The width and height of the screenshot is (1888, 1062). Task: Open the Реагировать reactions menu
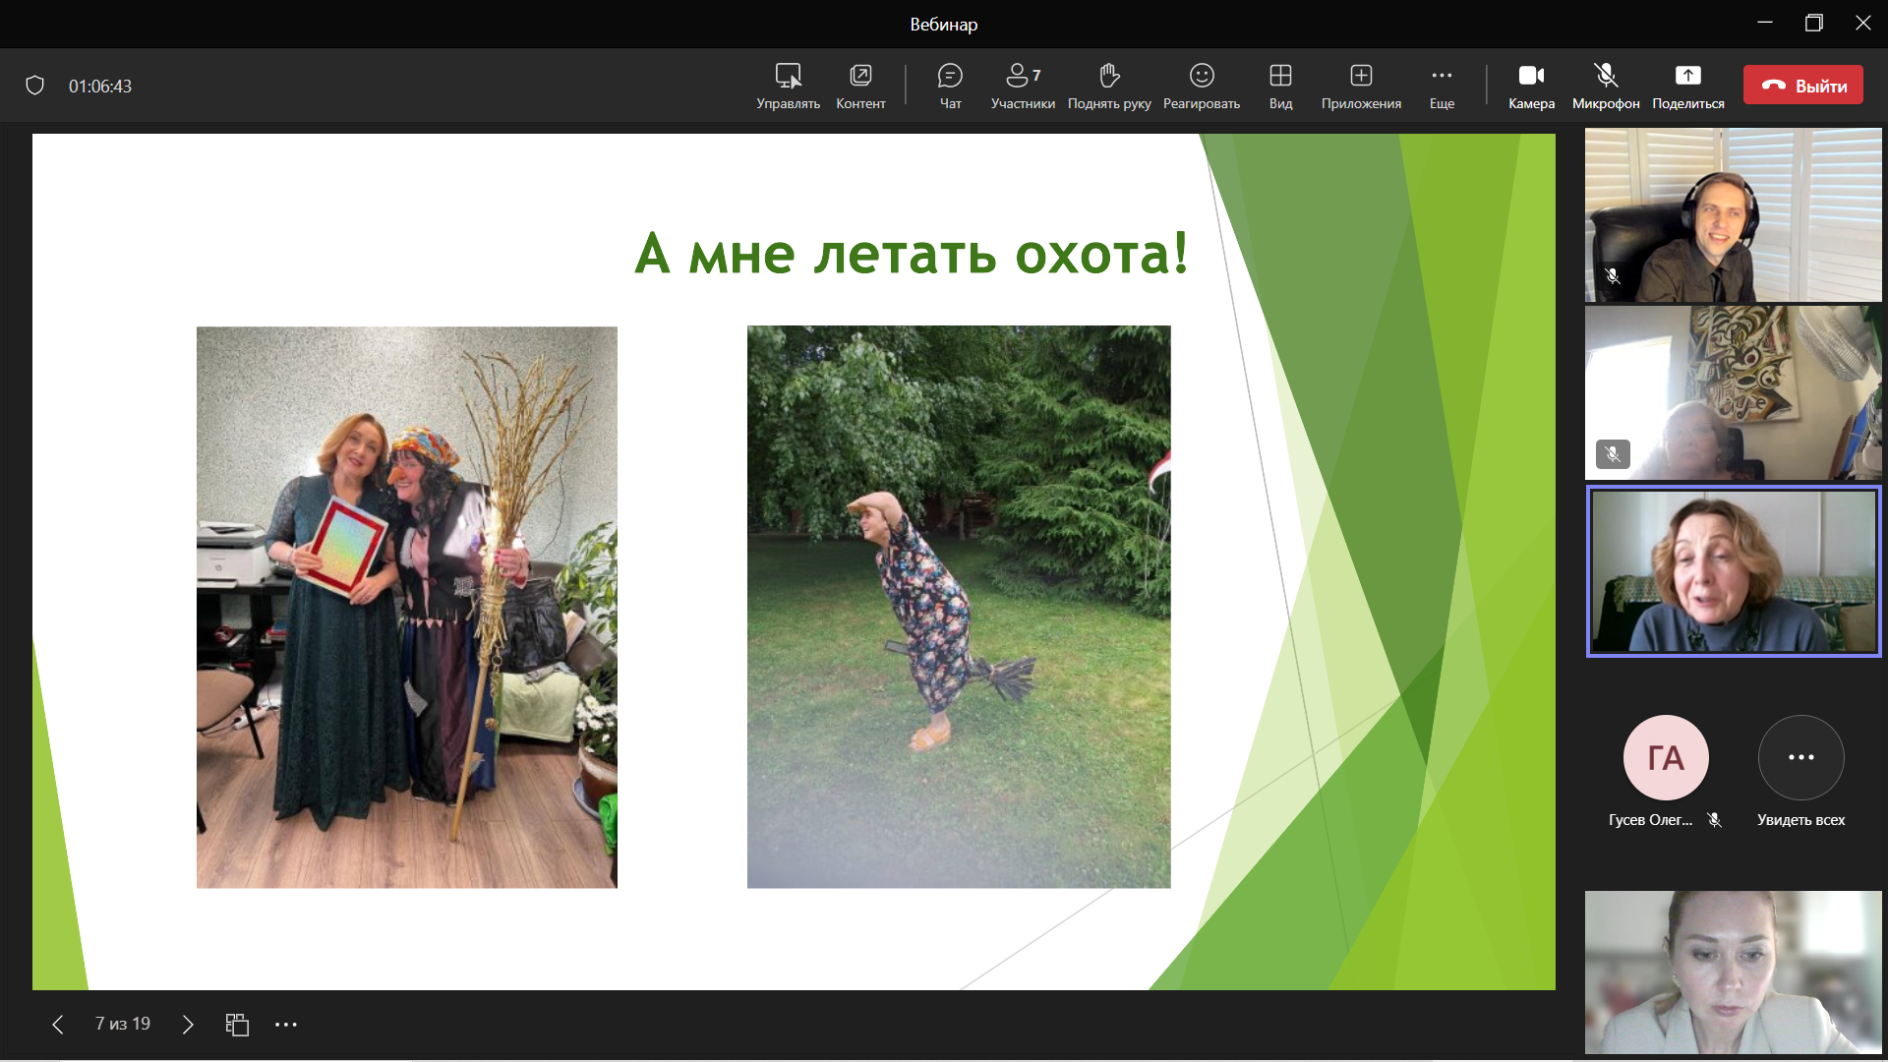pyautogui.click(x=1201, y=85)
